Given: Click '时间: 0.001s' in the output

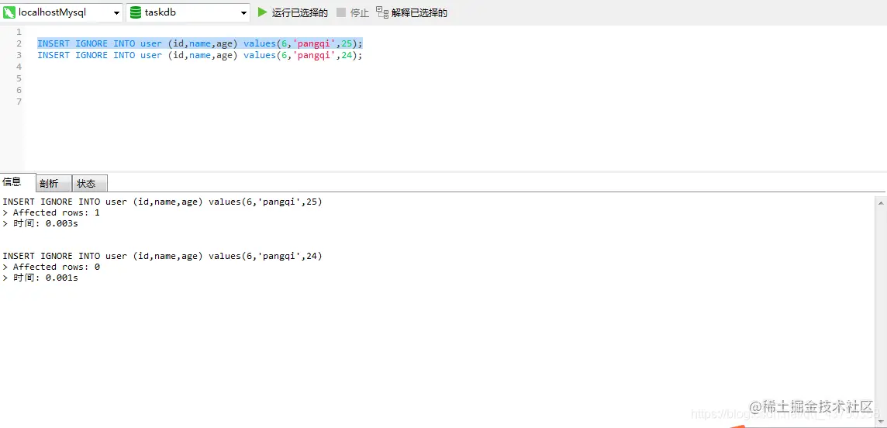Looking at the screenshot, I should coord(45,278).
